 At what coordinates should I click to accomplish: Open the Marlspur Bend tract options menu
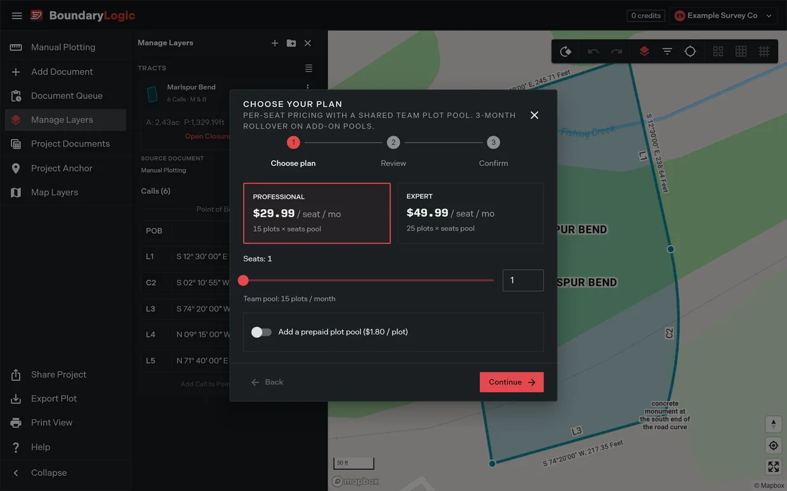308,87
